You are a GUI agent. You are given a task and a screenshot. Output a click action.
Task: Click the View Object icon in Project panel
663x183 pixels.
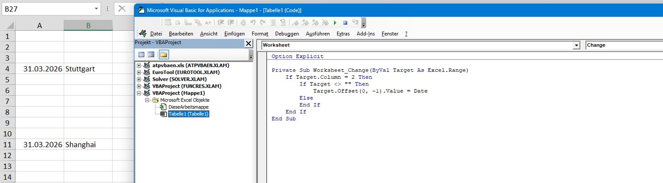[x=151, y=54]
